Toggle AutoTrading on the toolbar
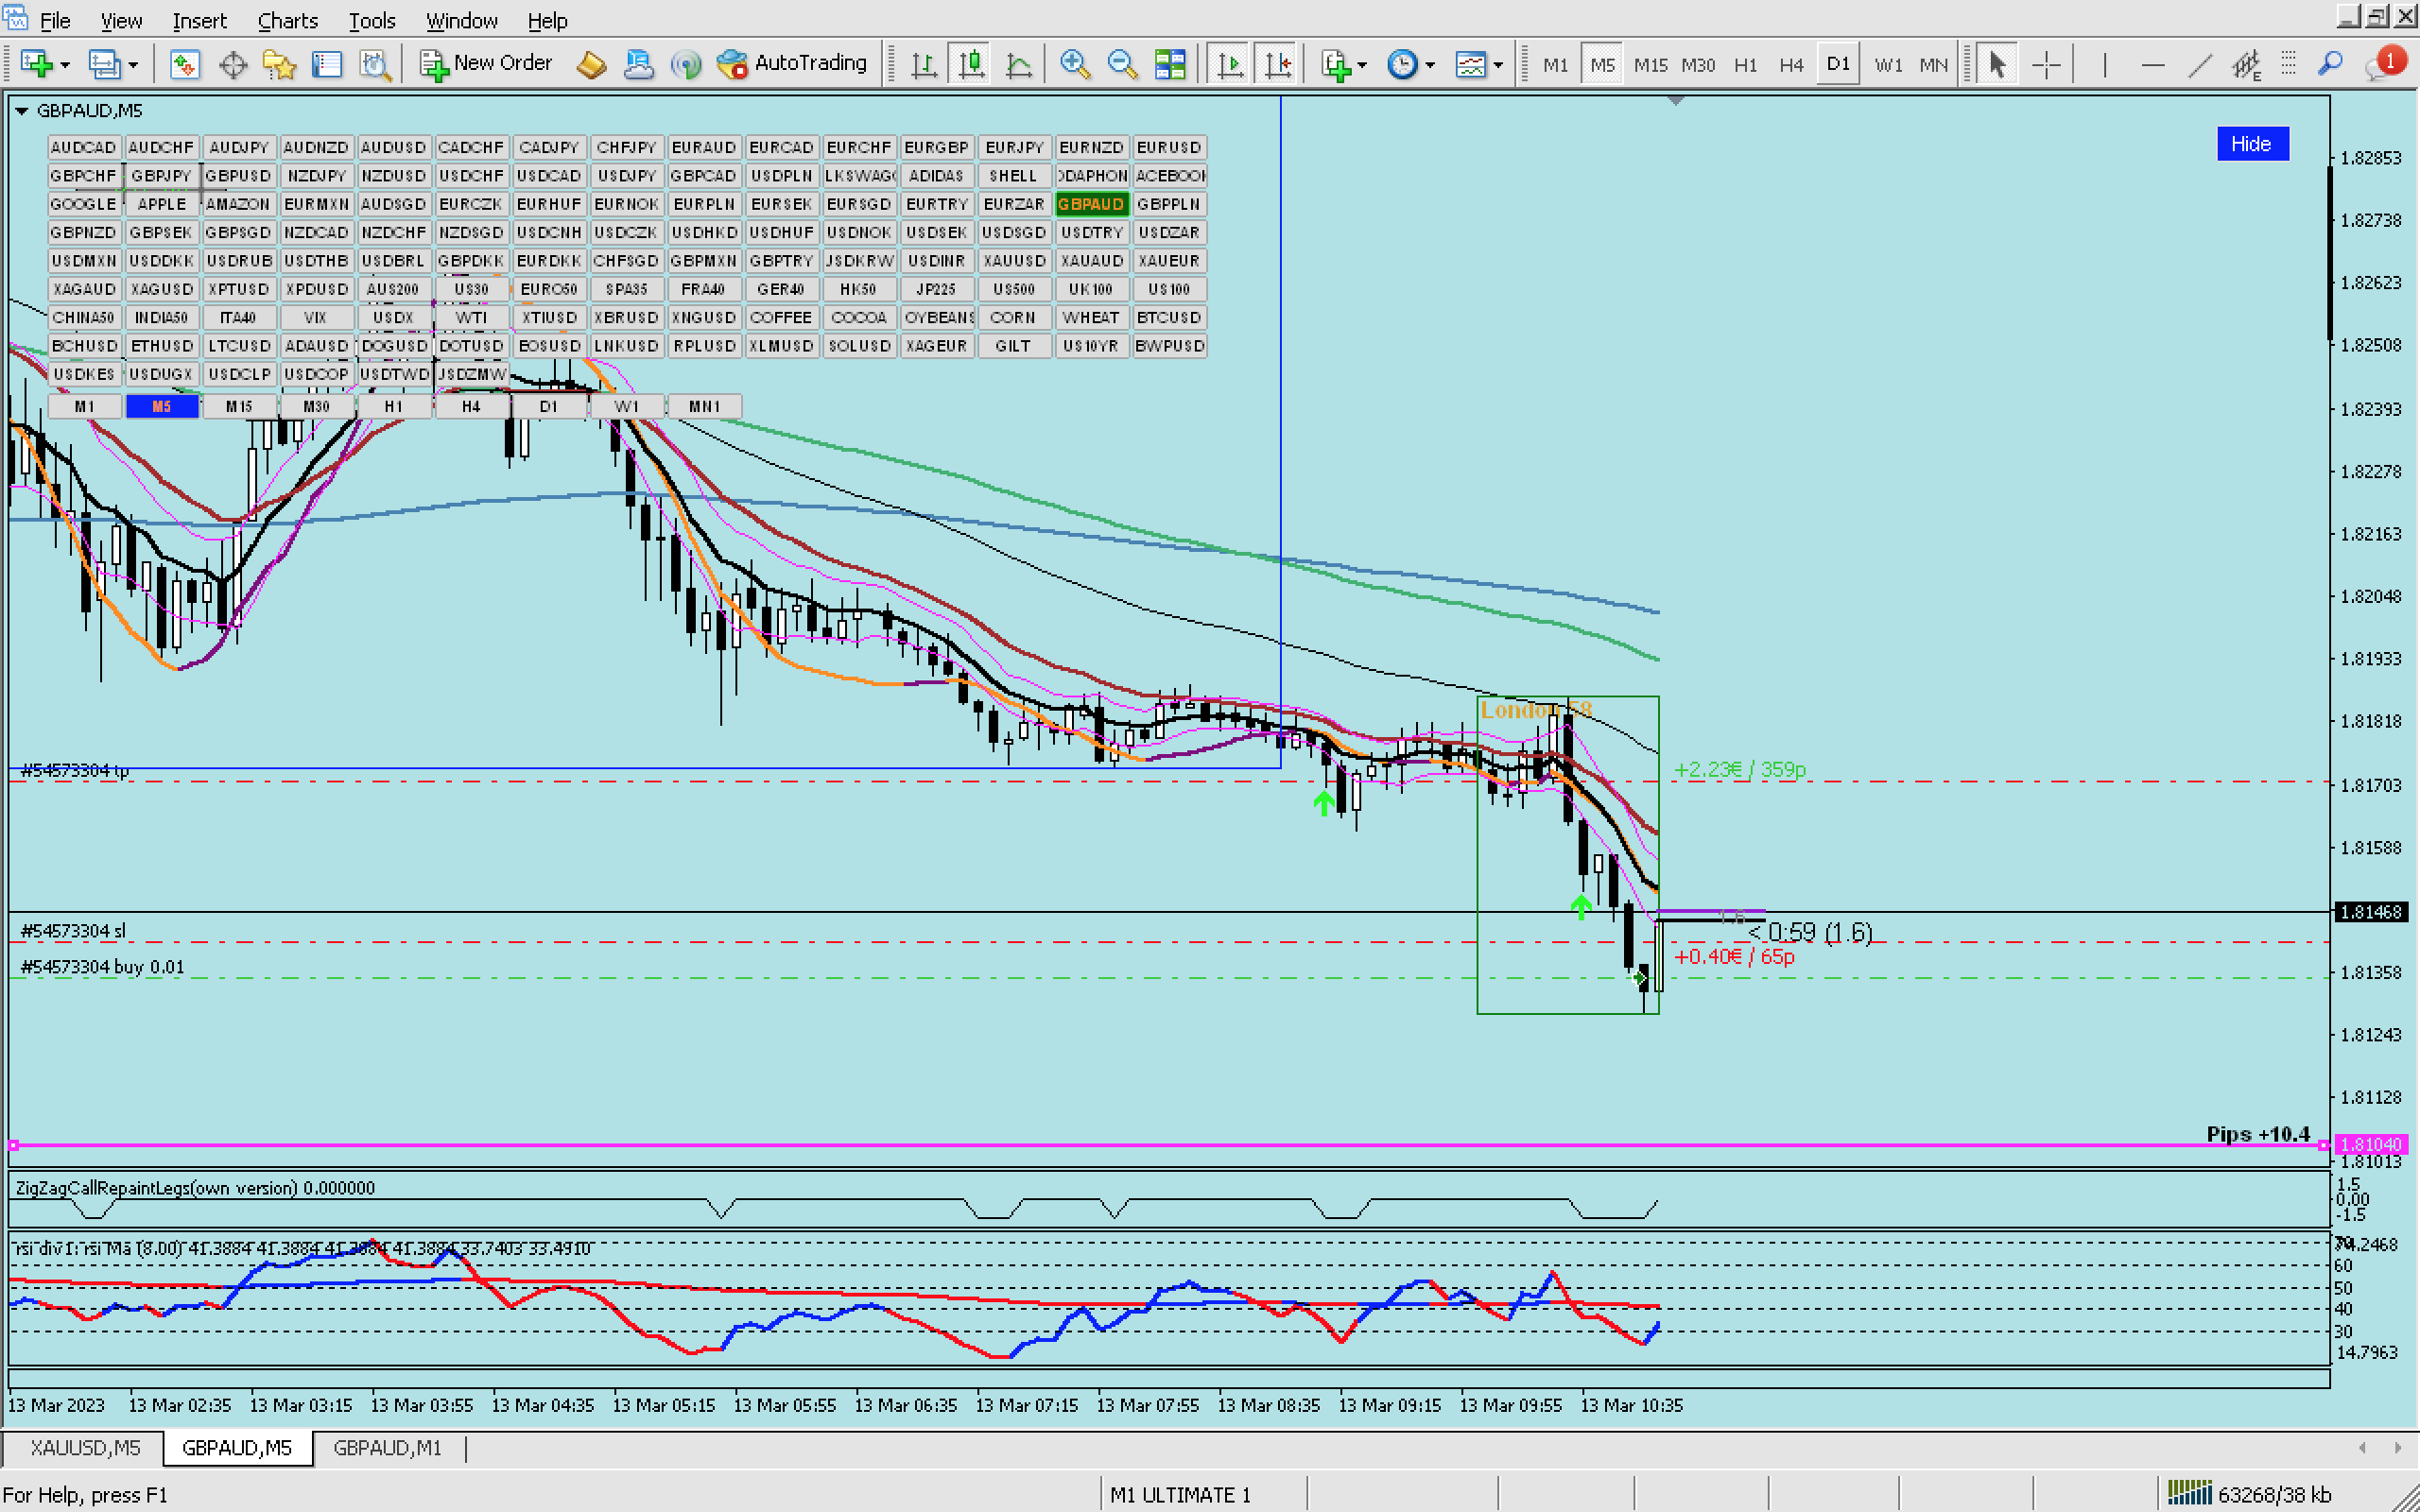 (792, 64)
